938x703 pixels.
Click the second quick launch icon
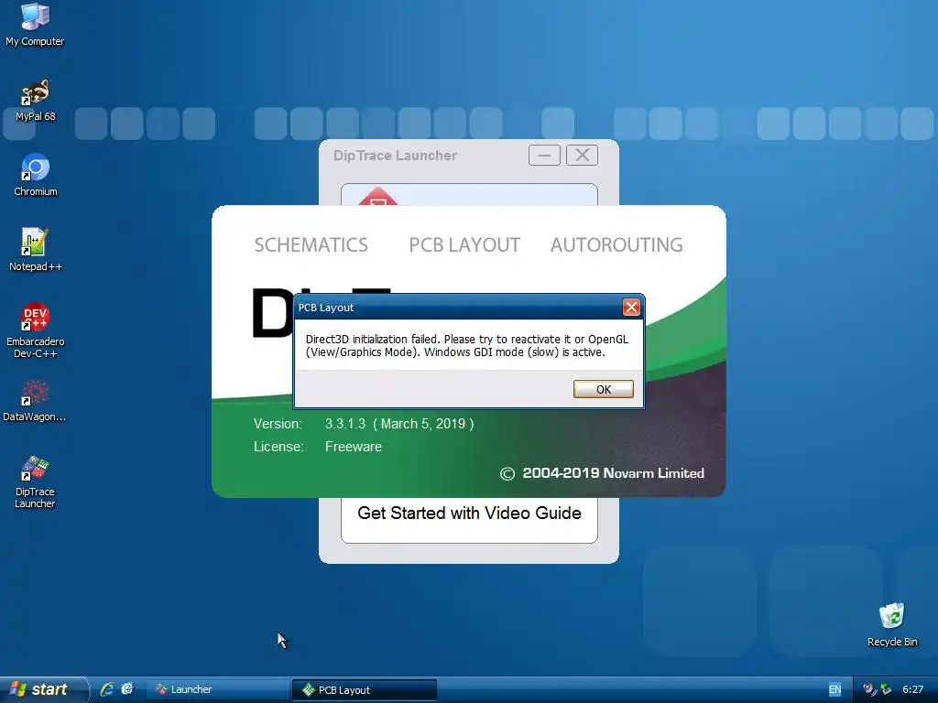point(127,689)
